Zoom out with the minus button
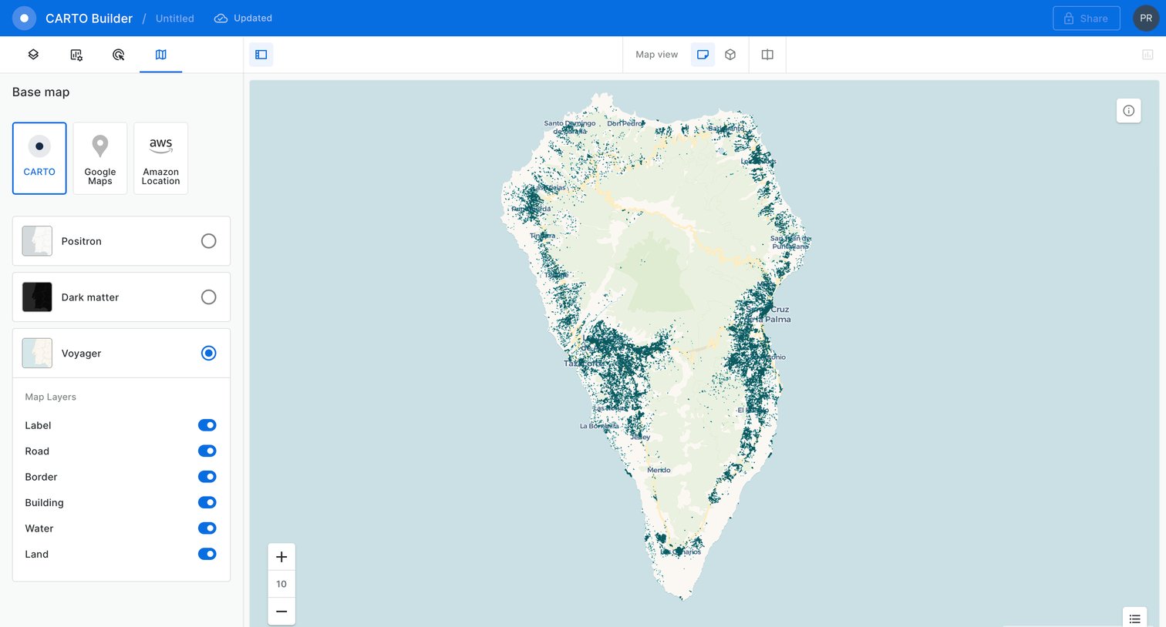The width and height of the screenshot is (1166, 627). 281,612
